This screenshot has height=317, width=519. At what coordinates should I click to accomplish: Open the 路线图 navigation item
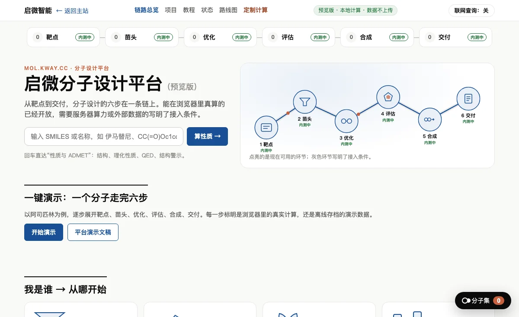[228, 10]
